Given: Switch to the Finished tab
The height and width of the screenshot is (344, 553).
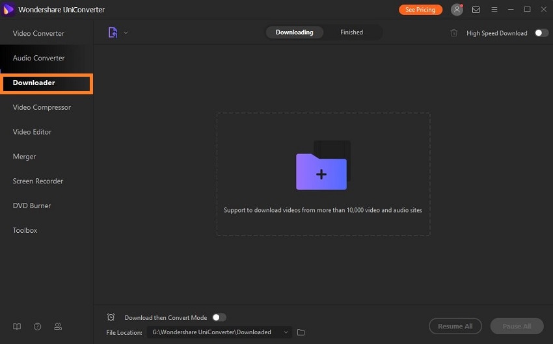Looking at the screenshot, I should pyautogui.click(x=351, y=33).
